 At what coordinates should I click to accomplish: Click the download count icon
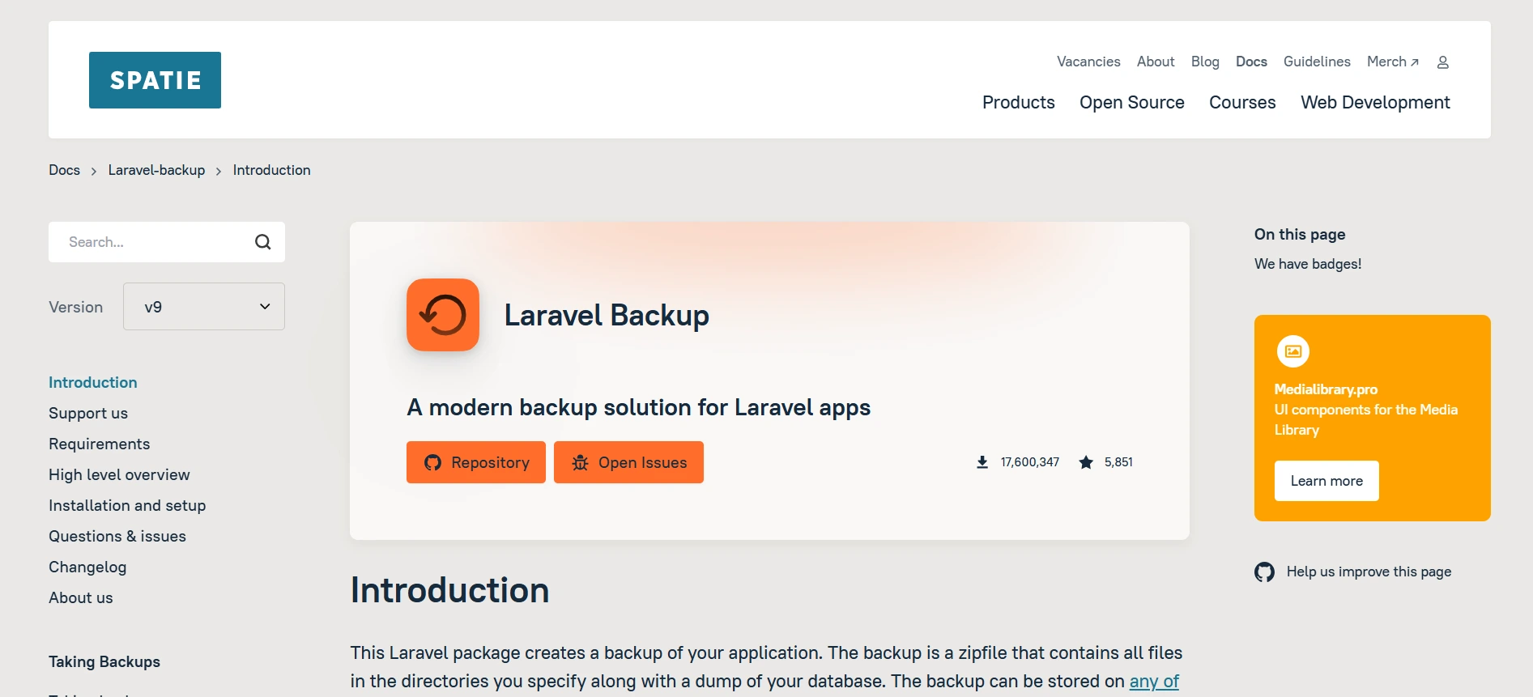[x=982, y=462]
